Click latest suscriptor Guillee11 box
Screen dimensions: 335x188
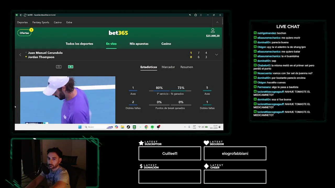pos(170,153)
